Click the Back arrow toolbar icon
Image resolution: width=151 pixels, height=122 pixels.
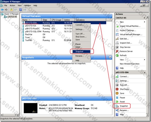[x=2, y=10]
